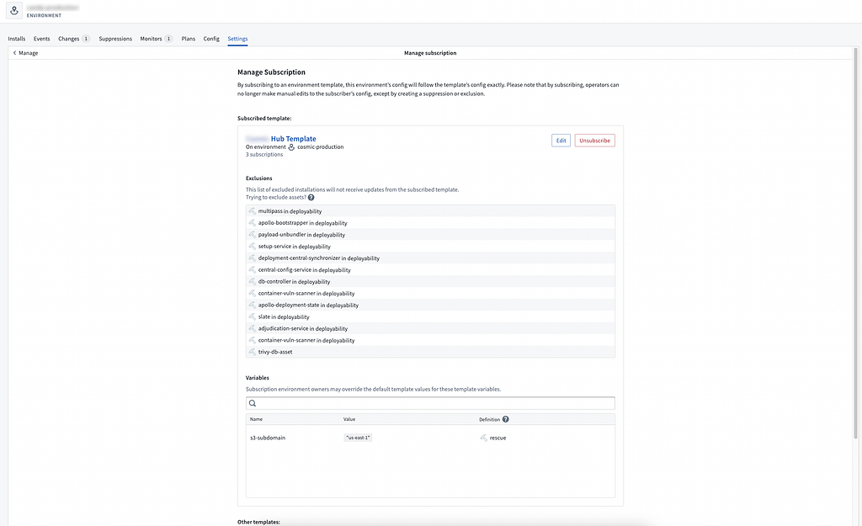Click the red Unsubscribe button
This screenshot has height=526, width=862.
click(594, 141)
